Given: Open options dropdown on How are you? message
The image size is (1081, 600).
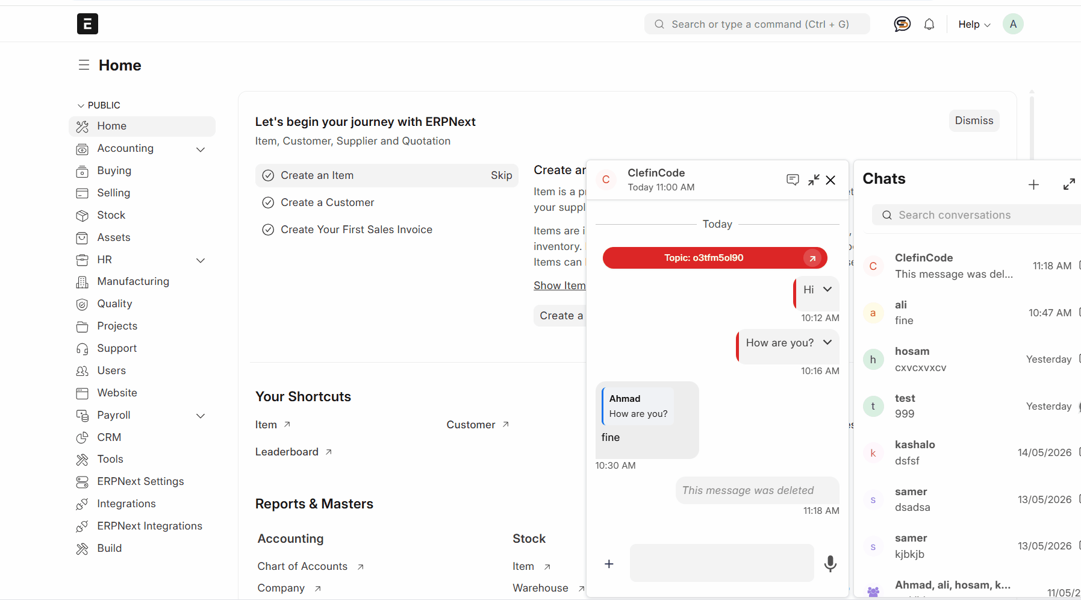Looking at the screenshot, I should click(827, 342).
